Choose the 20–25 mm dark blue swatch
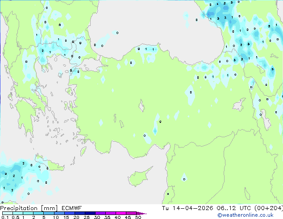The width and height of the screenshot is (283, 219). pos(80,213)
